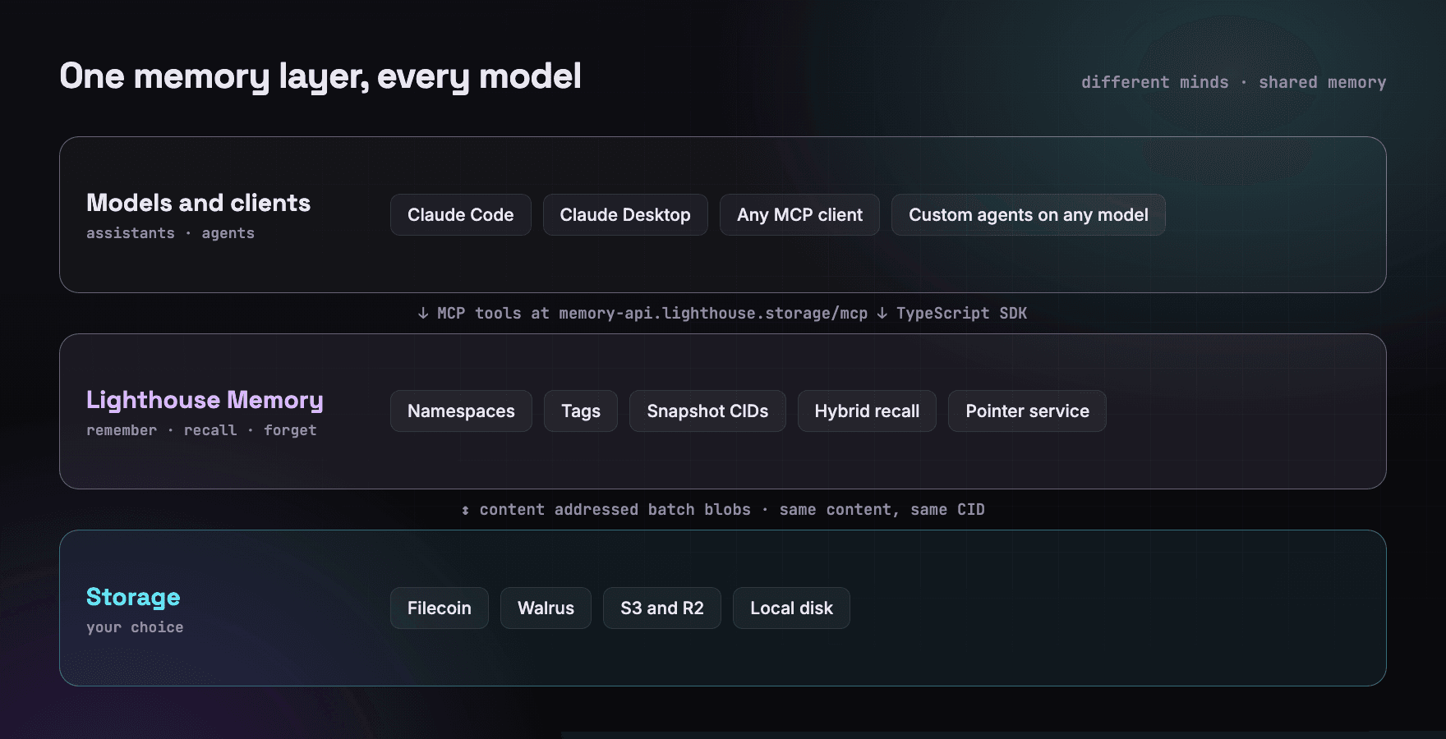Click the down arrow before 'MCP tools'
This screenshot has width=1446, height=739.
tap(423, 313)
